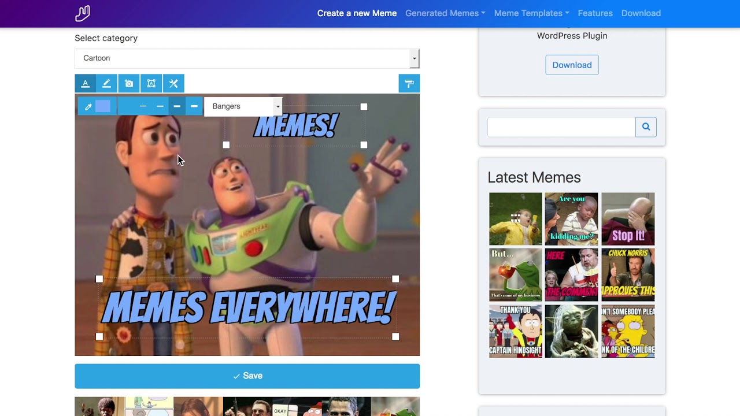
Task: Open the Kermit 'But...' tea meme
Action: 516,275
